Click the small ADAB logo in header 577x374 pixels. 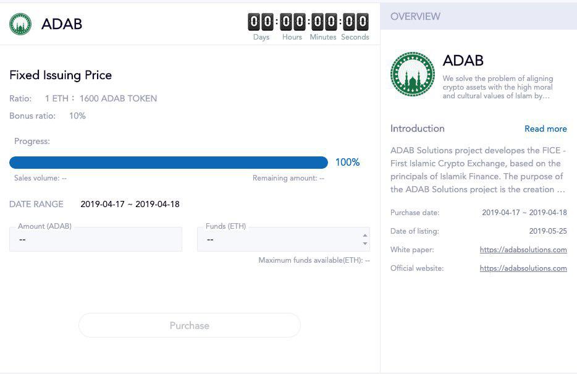tap(20, 24)
